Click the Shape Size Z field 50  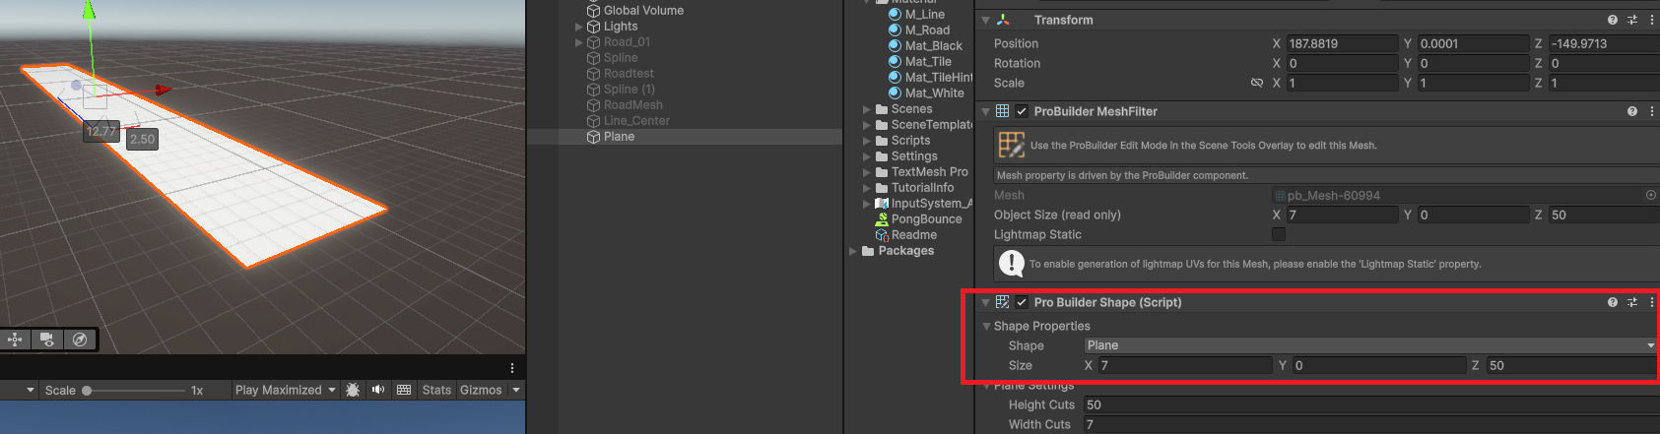(1572, 365)
